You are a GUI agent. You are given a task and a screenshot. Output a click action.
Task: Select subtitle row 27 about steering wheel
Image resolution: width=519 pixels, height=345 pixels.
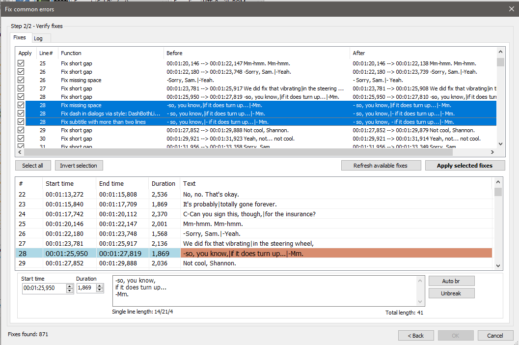[x=254, y=244]
